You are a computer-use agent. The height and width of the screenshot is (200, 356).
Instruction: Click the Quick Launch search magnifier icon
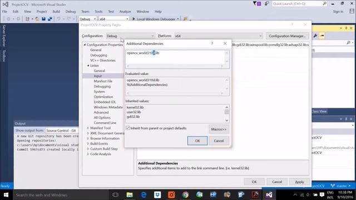(x=324, y=4)
